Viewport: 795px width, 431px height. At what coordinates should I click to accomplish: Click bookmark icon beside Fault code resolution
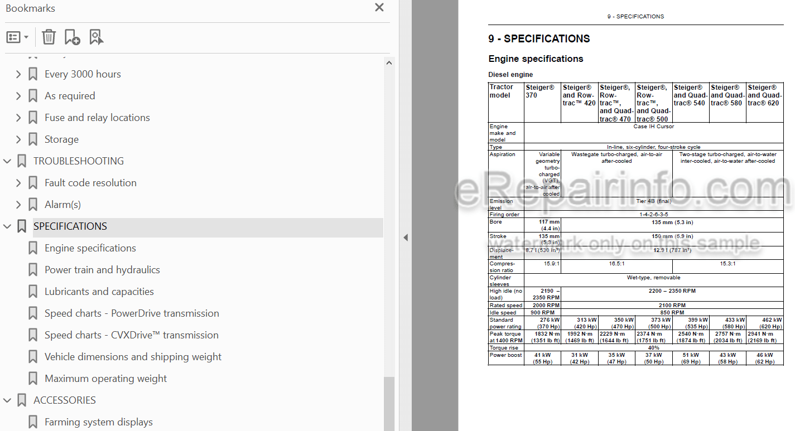point(33,183)
